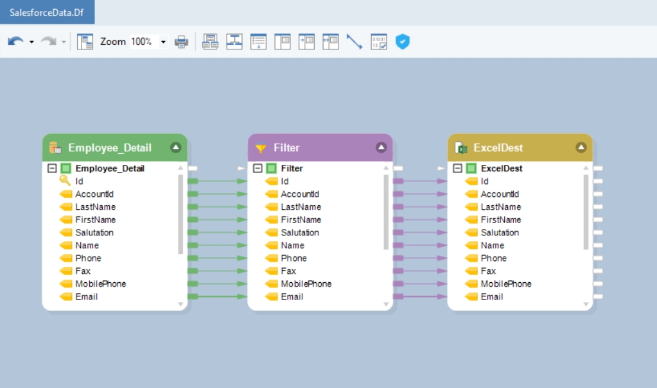Screen dimensions: 657x388
Task: Click the Excel icon in ExcelDest header
Action: click(x=460, y=148)
